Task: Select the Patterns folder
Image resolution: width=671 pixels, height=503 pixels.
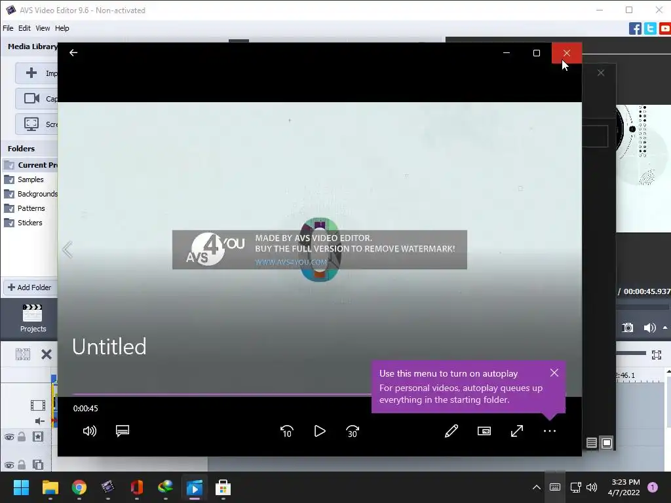Action: click(x=24, y=208)
